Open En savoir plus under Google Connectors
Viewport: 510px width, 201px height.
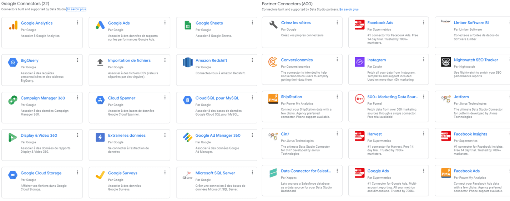tap(76, 9)
